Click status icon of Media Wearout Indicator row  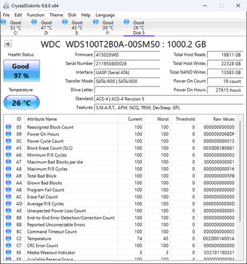(x=9, y=253)
